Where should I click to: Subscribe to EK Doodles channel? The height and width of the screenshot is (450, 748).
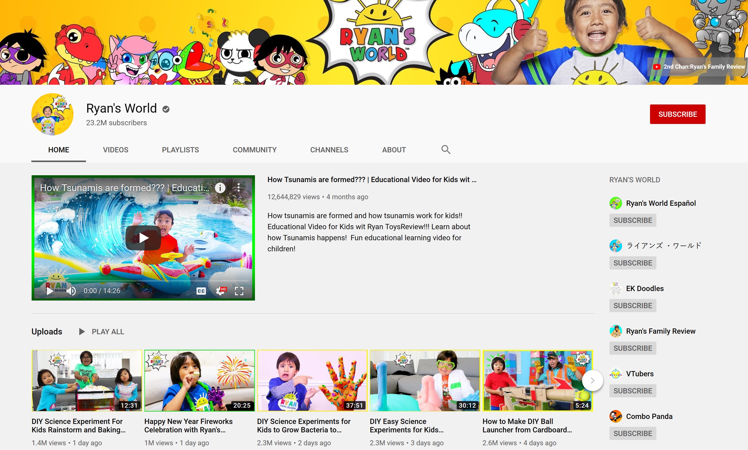[x=632, y=305]
